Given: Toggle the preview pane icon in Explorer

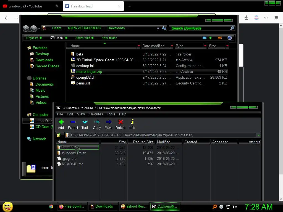Looking at the screenshot, I should [x=220, y=38].
